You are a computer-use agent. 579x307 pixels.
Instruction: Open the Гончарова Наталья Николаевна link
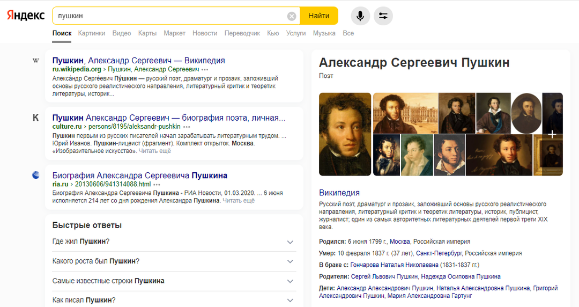395,265
